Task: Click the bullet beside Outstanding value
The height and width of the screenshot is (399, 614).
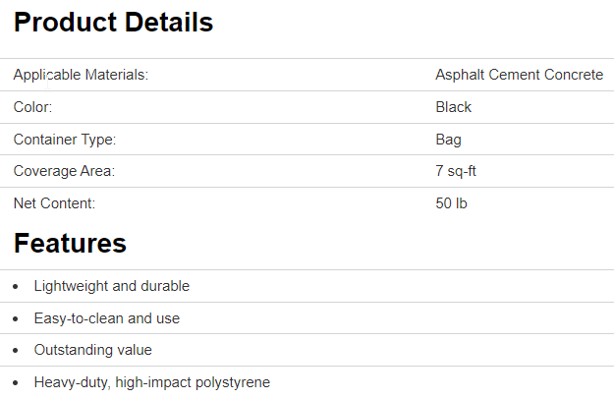Action: coord(16,351)
